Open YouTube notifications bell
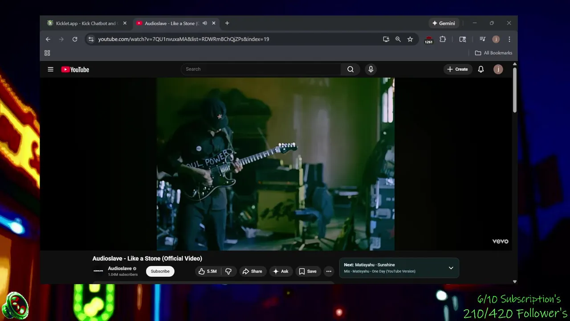Image resolution: width=570 pixels, height=321 pixels. (x=481, y=69)
